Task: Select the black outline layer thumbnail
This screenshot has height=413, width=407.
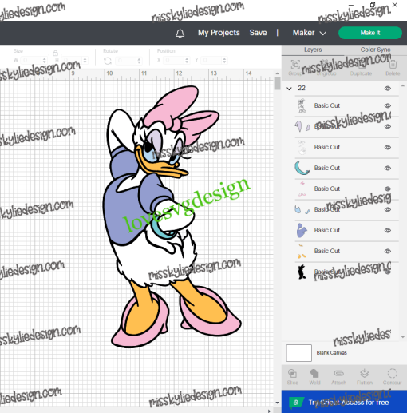Action: click(302, 272)
